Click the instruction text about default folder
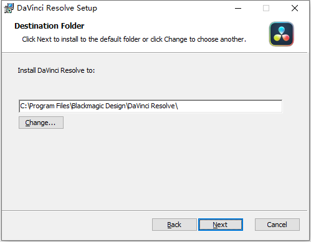This screenshot has width=311, height=242. pos(134,39)
